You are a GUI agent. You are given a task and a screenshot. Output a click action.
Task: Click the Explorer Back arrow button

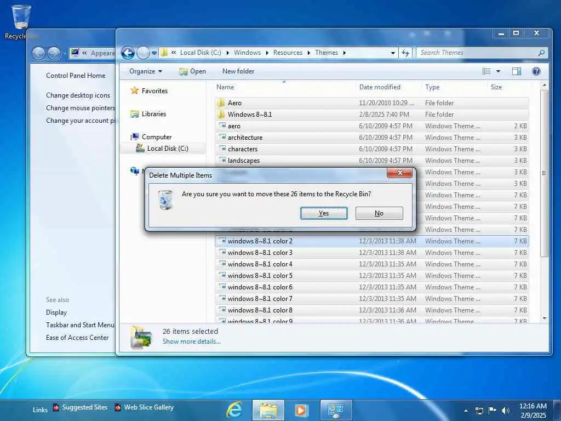[128, 53]
